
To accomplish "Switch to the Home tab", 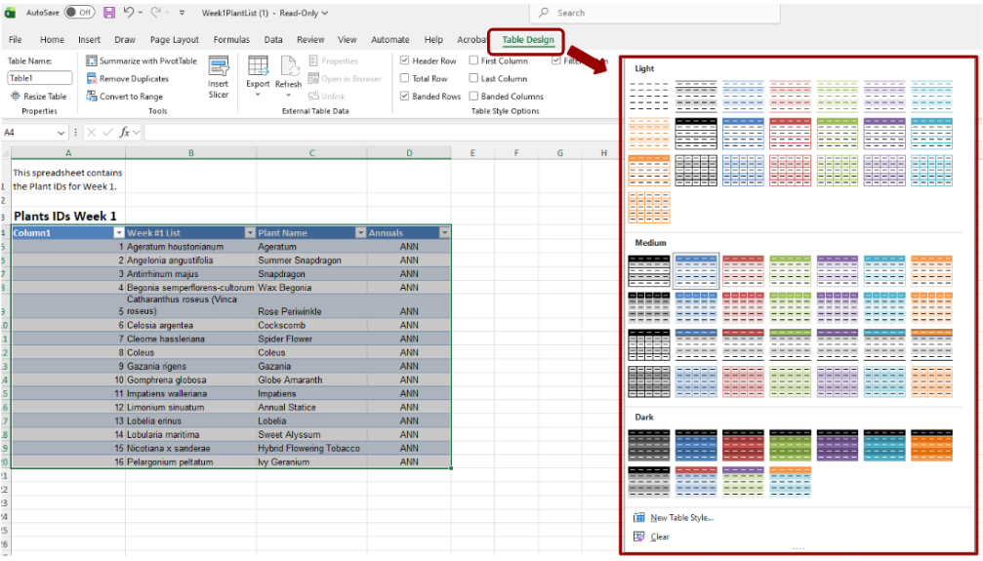I will [52, 39].
